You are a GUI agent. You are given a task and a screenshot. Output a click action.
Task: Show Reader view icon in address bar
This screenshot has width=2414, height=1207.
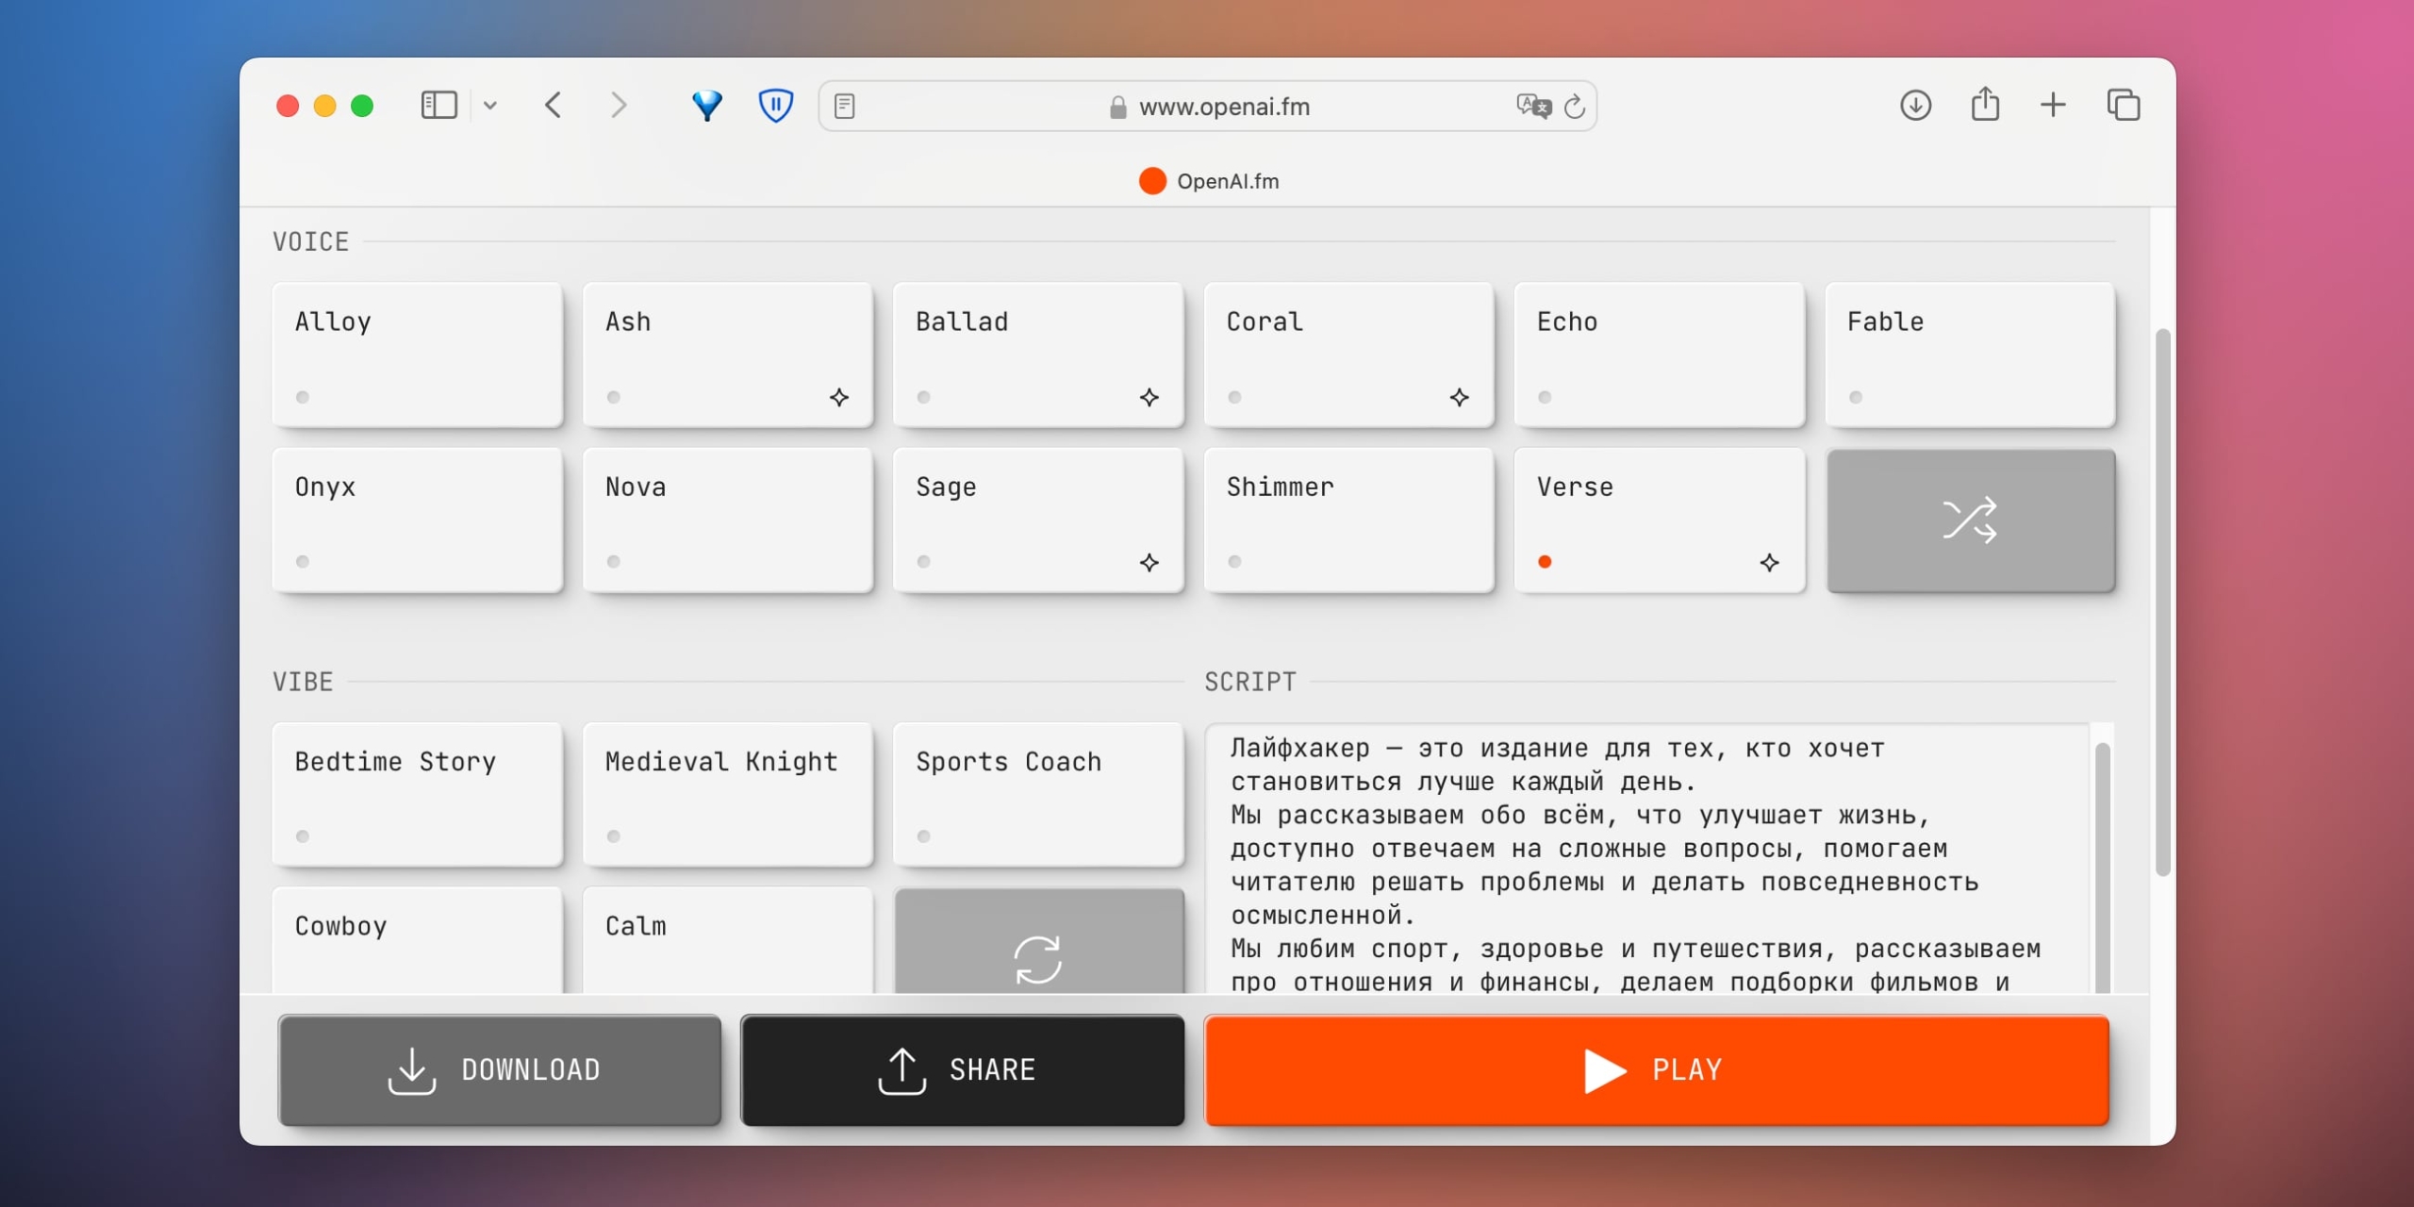pyautogui.click(x=845, y=106)
